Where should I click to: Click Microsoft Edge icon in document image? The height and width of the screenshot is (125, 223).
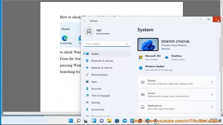(65, 38)
